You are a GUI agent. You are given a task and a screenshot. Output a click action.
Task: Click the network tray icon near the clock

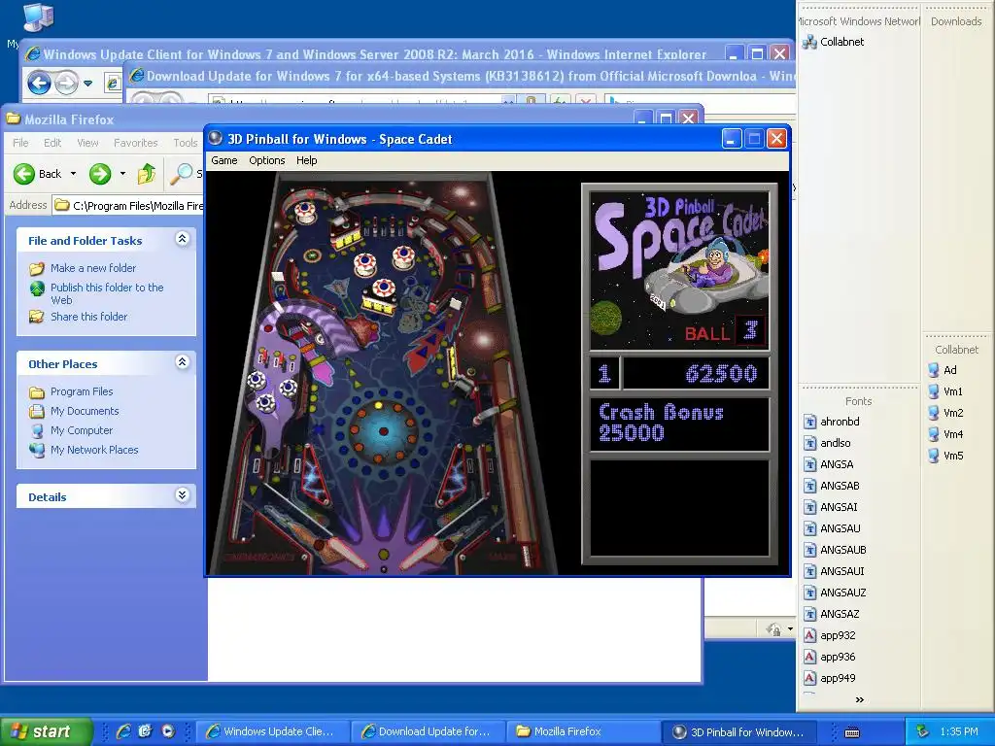click(x=922, y=731)
